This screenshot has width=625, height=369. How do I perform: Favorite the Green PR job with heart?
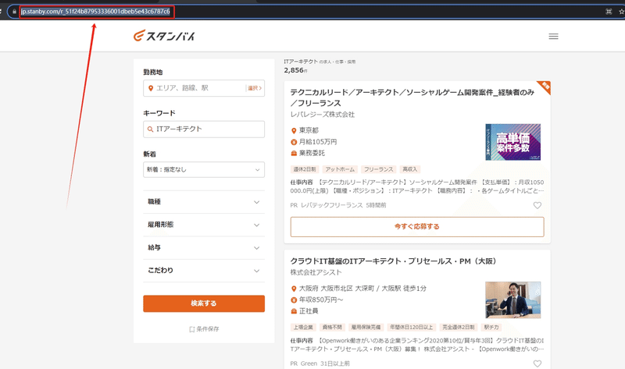coord(537,364)
